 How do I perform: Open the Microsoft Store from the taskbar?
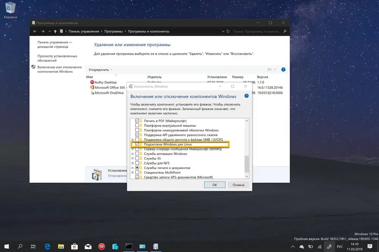74,246
